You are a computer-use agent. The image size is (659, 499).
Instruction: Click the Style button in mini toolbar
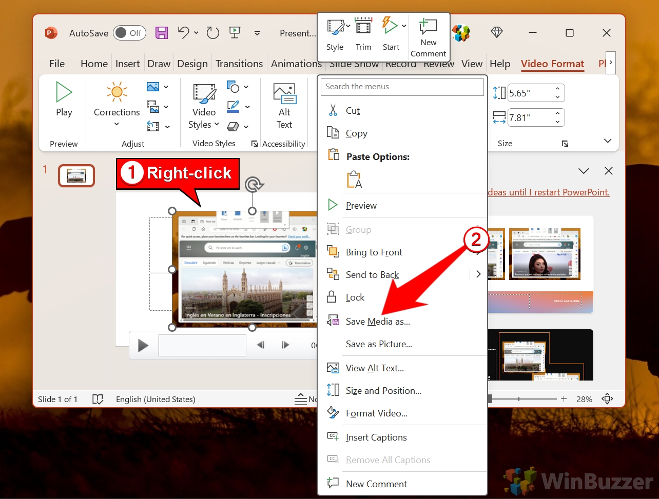[x=335, y=35]
